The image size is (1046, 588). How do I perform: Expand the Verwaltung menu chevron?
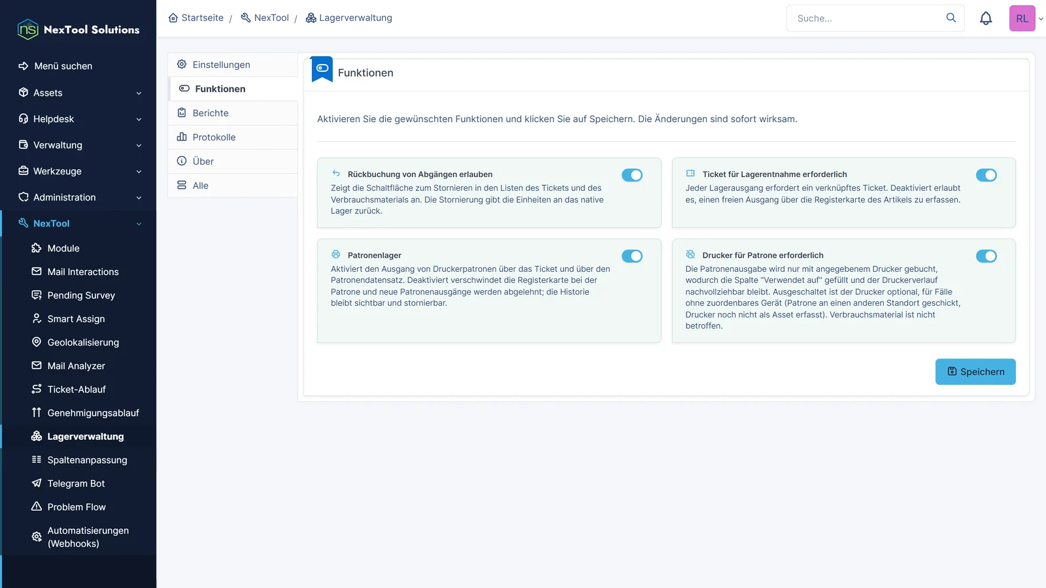coord(139,146)
